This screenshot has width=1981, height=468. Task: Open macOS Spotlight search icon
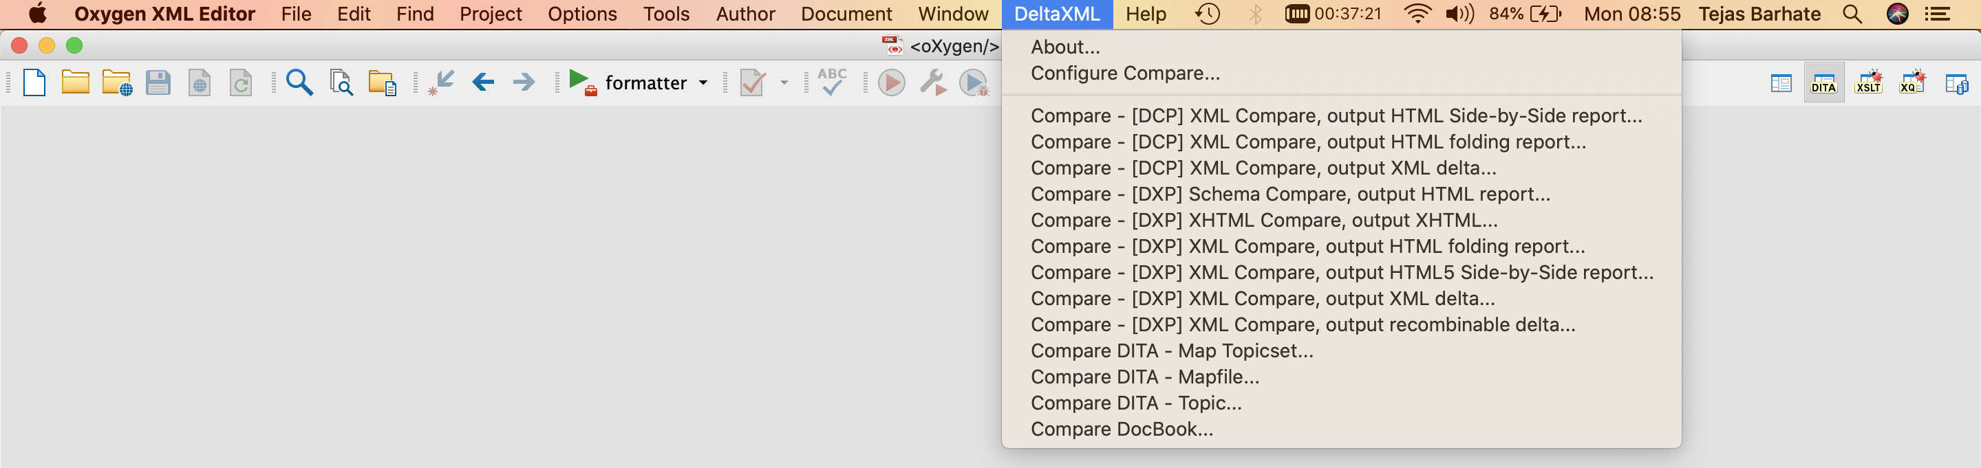click(1852, 14)
